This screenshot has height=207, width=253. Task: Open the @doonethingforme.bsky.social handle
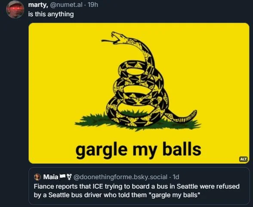point(120,177)
